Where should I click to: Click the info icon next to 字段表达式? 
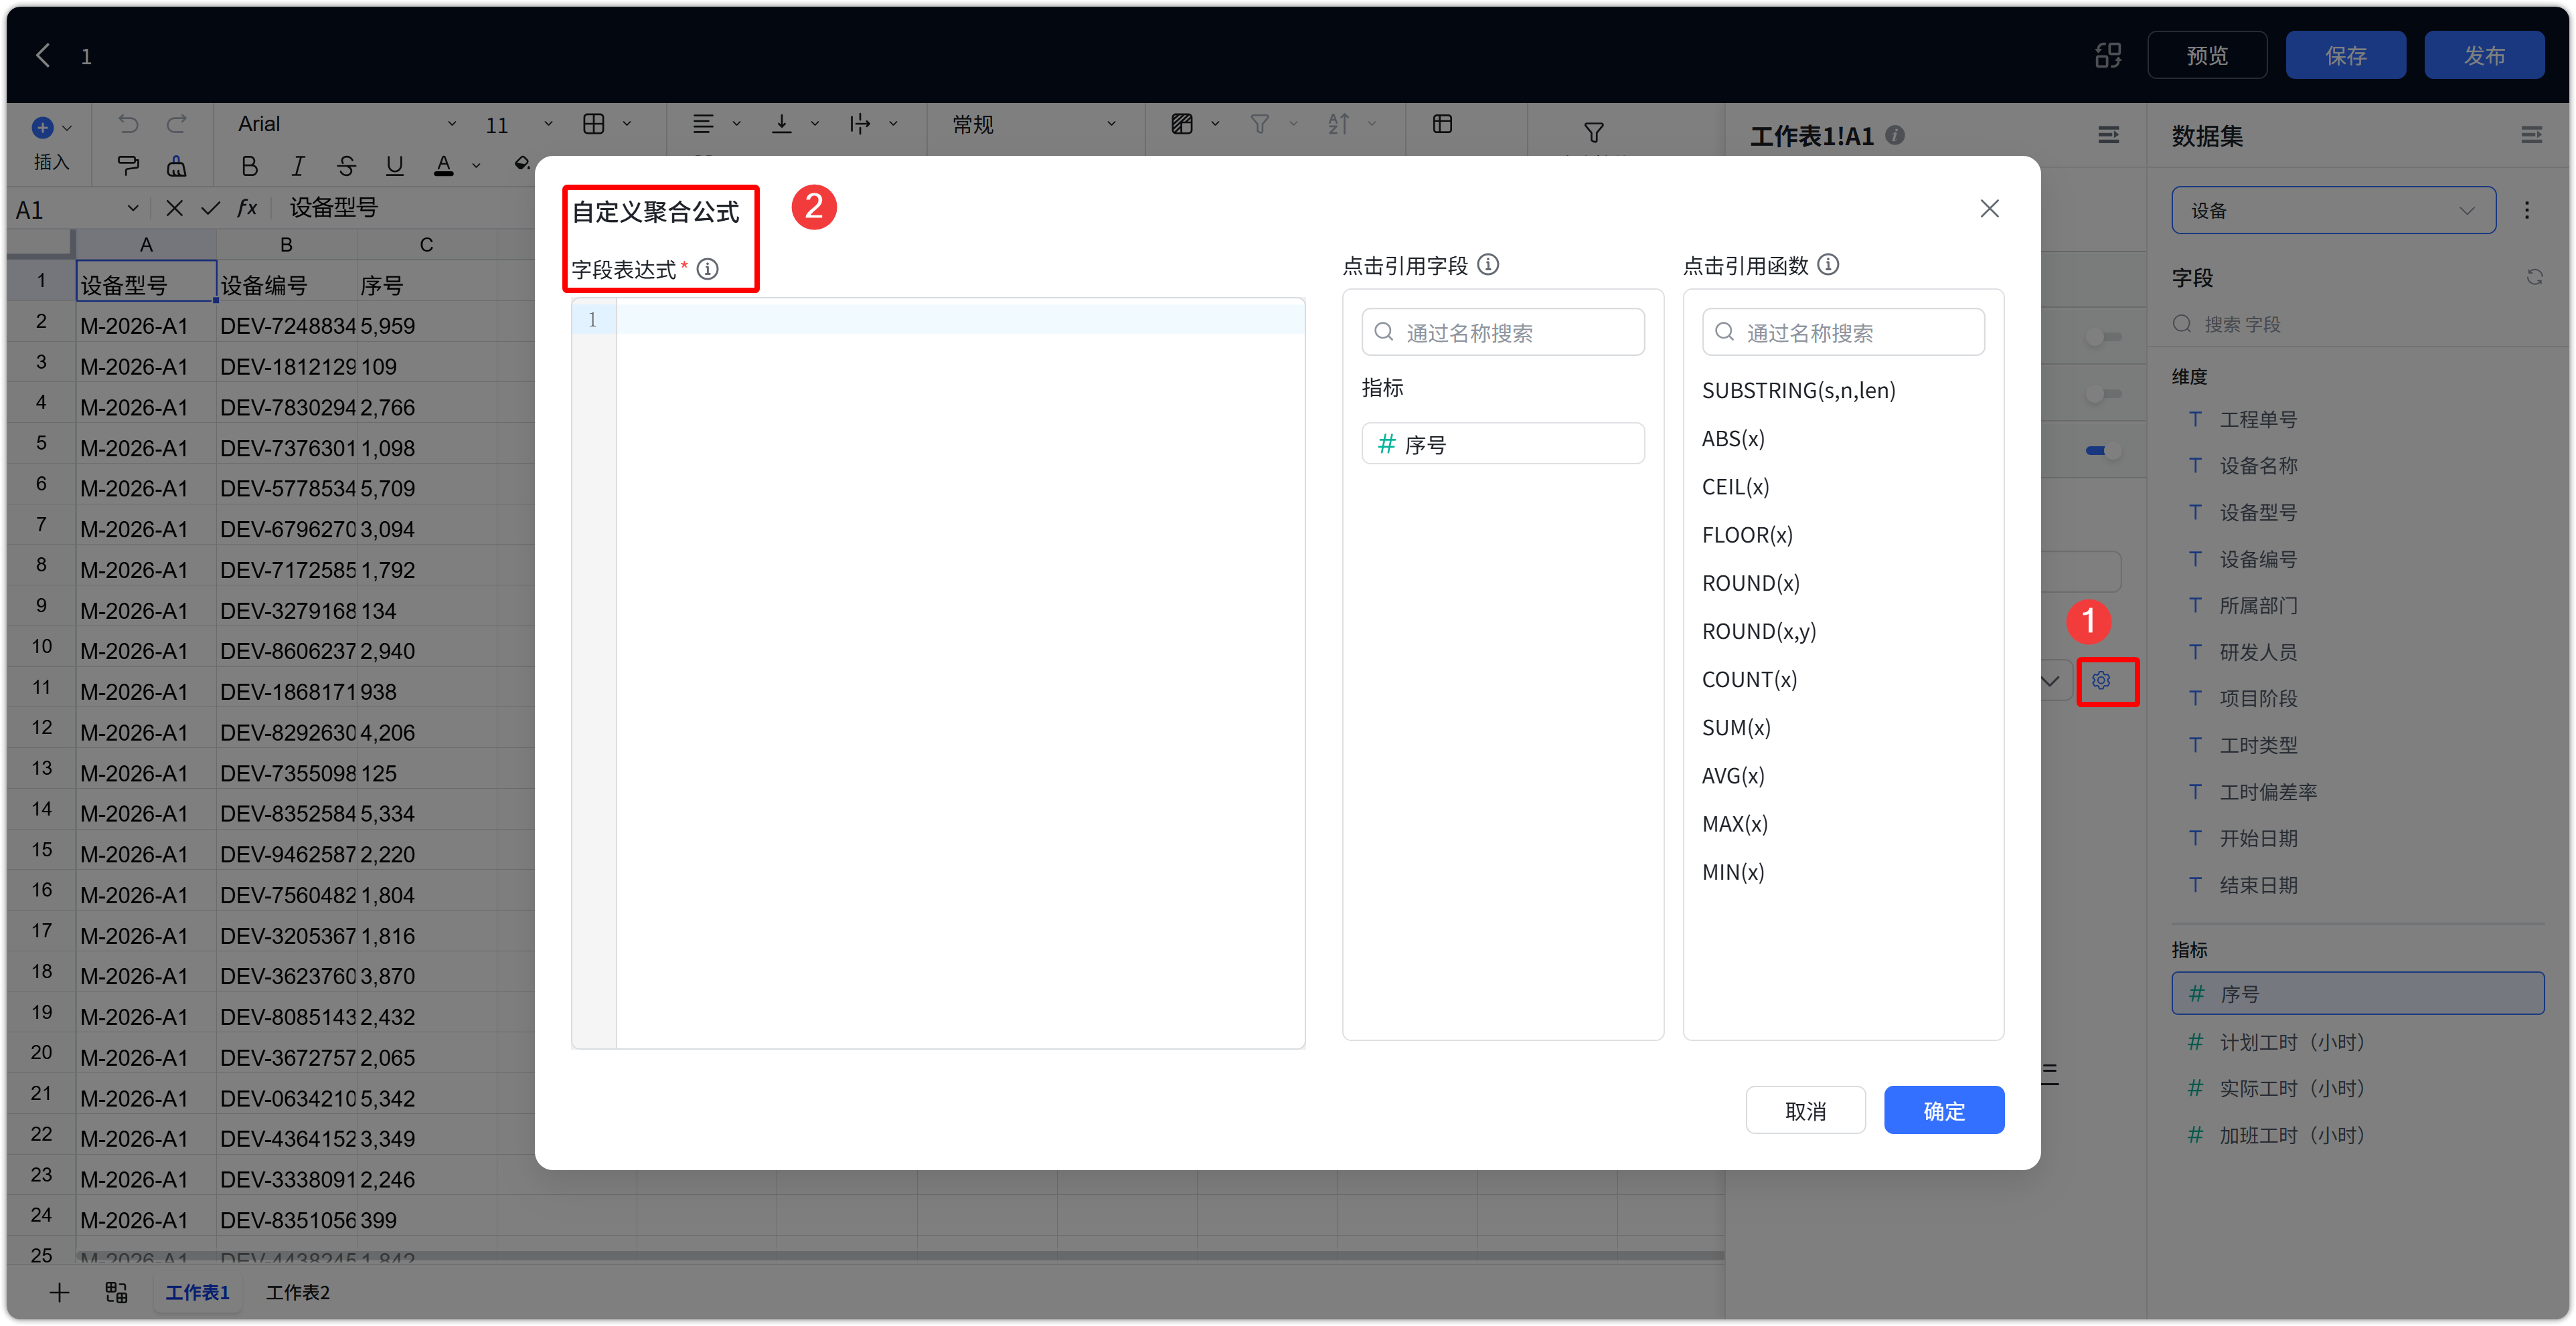point(707,269)
